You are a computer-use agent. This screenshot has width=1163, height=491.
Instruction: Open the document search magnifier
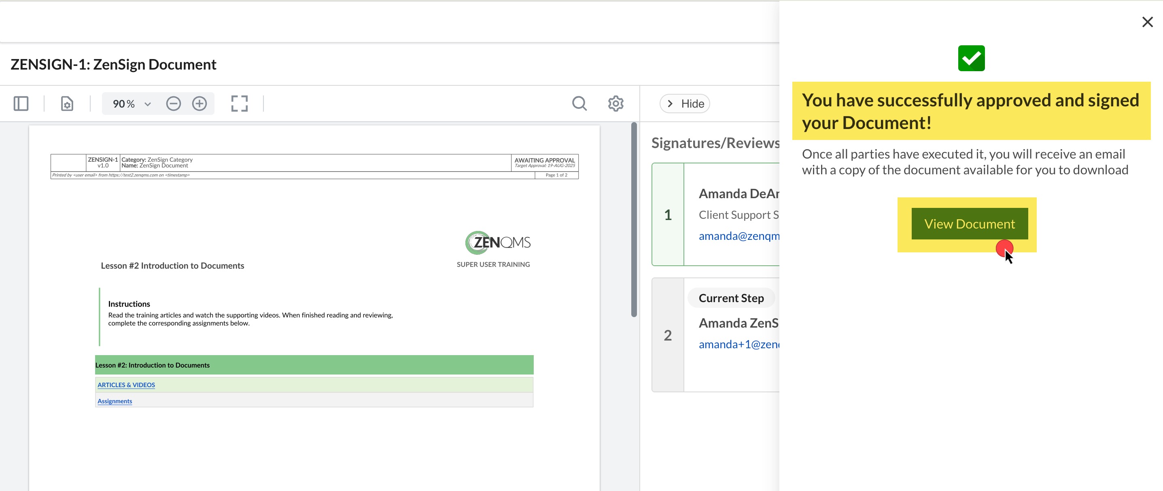[580, 104]
